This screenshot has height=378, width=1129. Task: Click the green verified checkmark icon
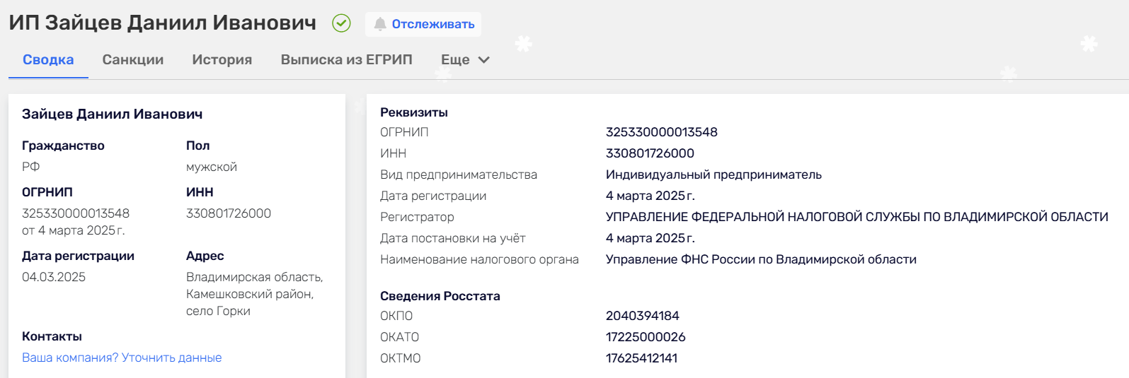341,23
